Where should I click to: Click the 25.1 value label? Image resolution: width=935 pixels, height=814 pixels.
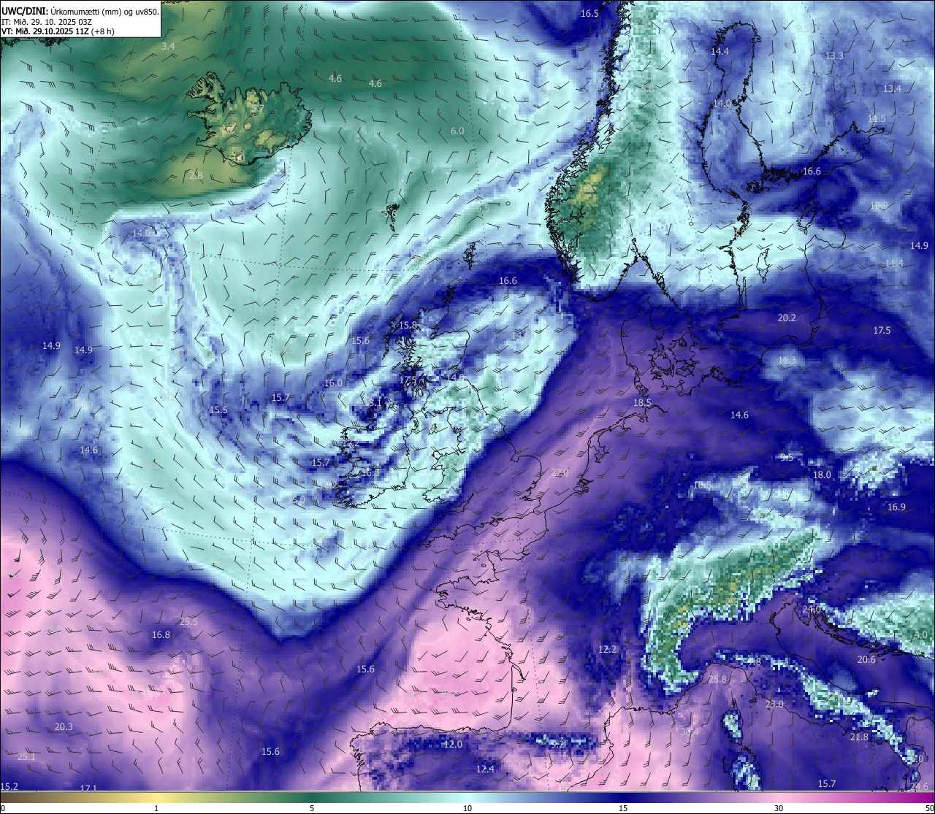coord(26,756)
